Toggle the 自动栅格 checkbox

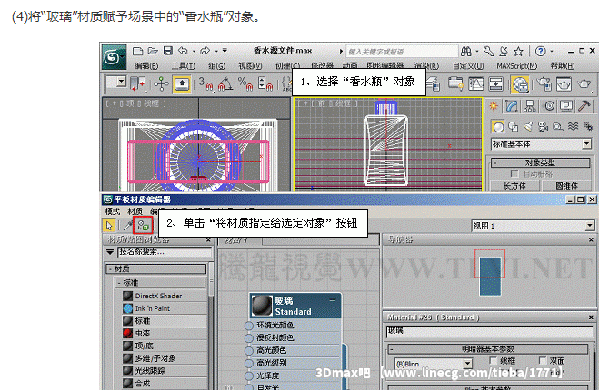(x=514, y=173)
